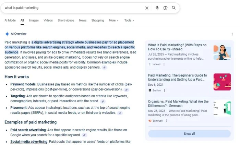This screenshot has height=145, width=240.
Task: Open the Images tab
Action: [34, 20]
